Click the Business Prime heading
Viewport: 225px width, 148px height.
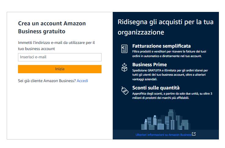click(149, 65)
